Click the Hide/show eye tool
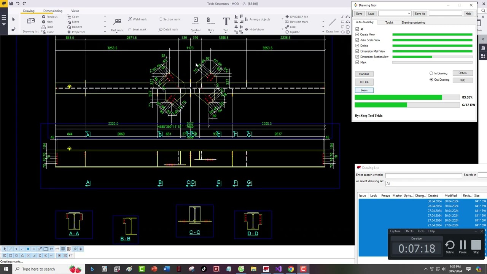The image size is (487, 274). [x=254, y=29]
